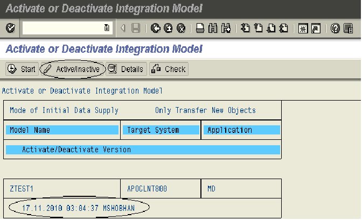The image size is (362, 220).
Task: Go to Previous Page icon
Action: (259, 28)
